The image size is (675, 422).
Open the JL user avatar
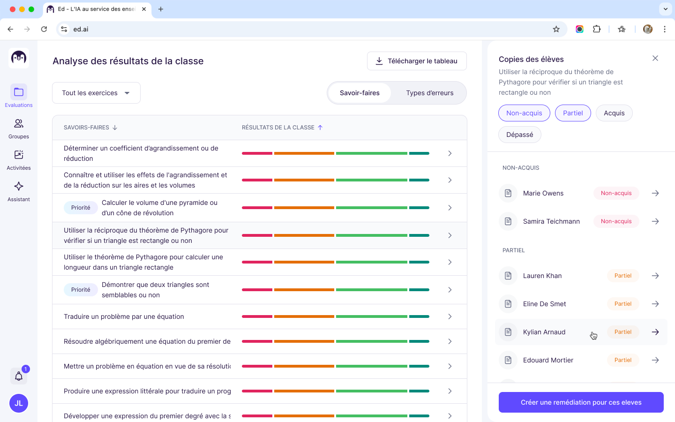(19, 403)
